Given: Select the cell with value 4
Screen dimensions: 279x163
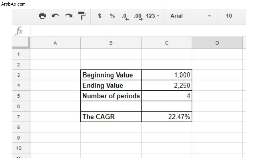Looking at the screenshot, I should [x=167, y=96].
